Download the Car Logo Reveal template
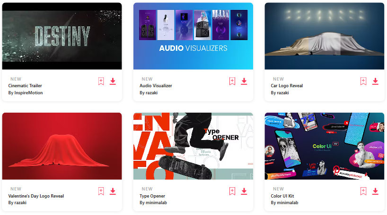This screenshot has width=387, height=215. (375, 81)
